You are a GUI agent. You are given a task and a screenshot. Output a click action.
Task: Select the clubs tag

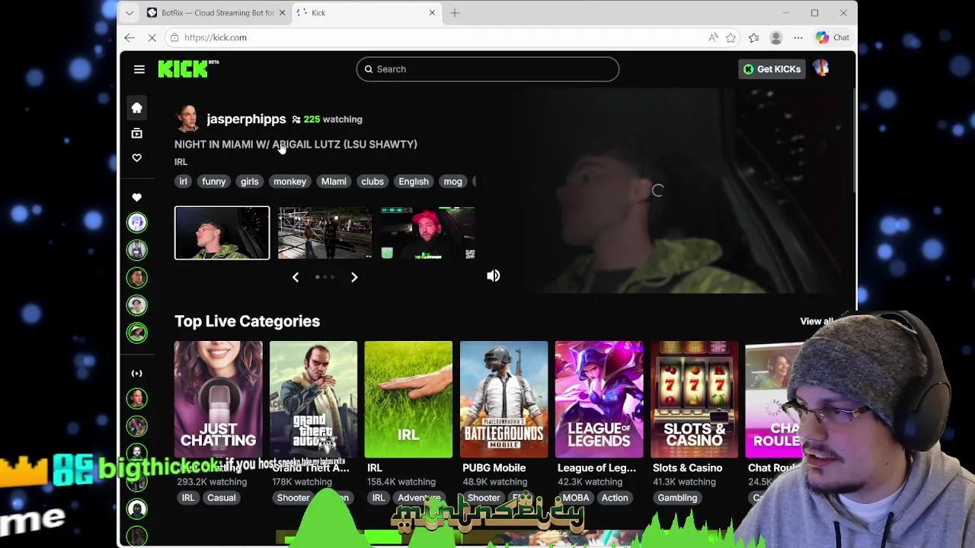(372, 182)
